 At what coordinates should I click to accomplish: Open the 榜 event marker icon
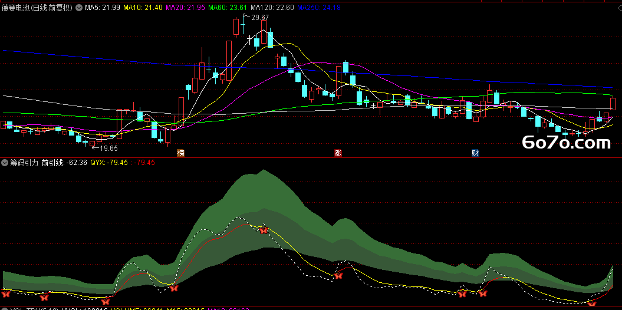point(181,153)
